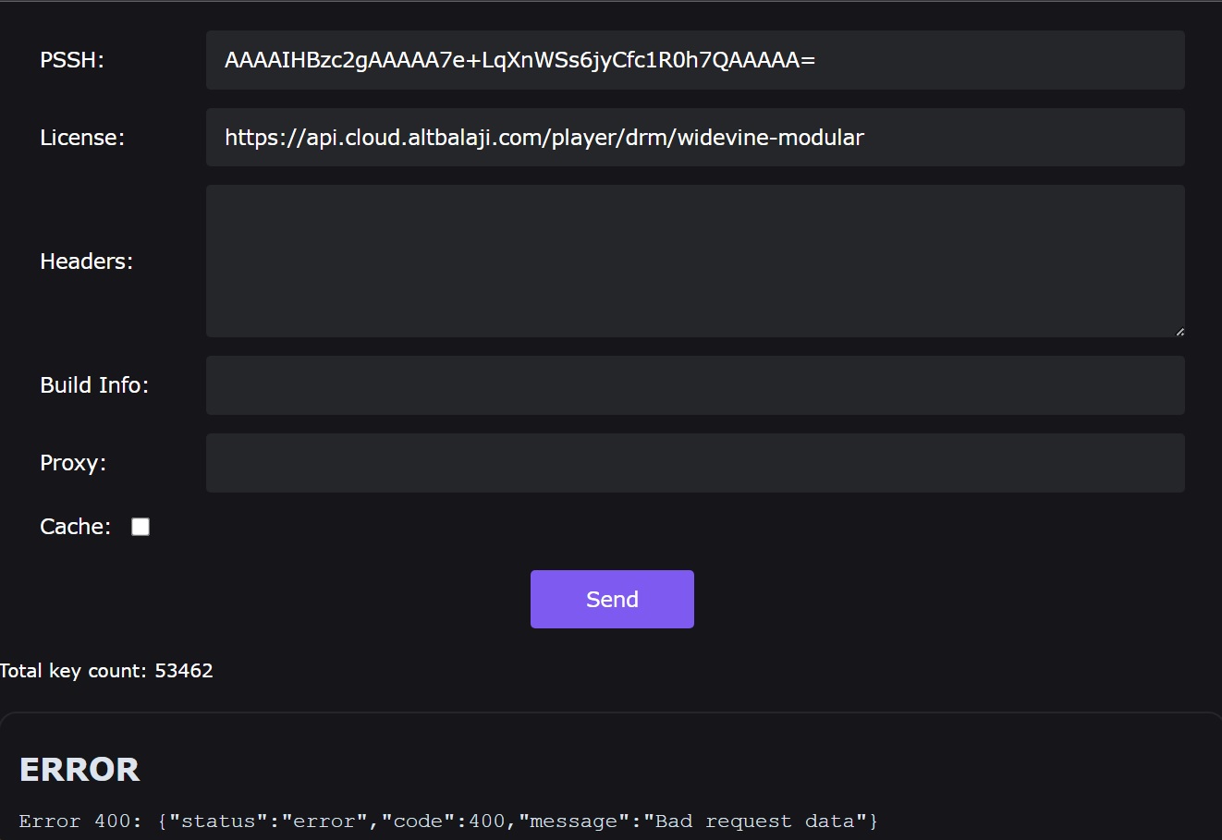Click the 53462 key count number

[x=184, y=671]
